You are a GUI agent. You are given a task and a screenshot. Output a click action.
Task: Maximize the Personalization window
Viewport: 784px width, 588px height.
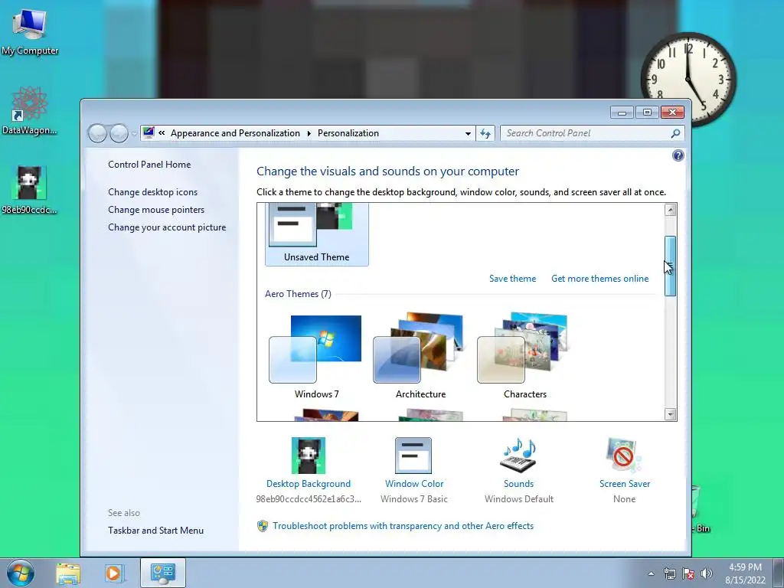pyautogui.click(x=647, y=113)
